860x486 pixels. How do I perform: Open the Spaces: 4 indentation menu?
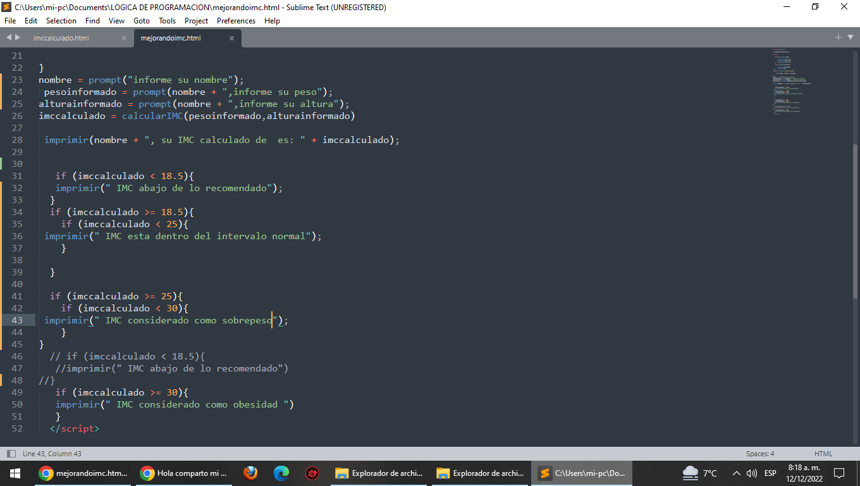tap(760, 454)
